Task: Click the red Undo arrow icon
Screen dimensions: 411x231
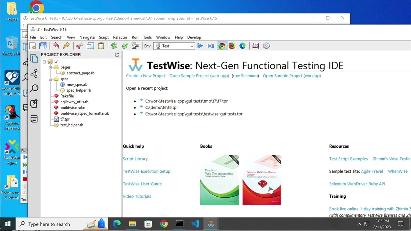Action: pyautogui.click(x=56, y=46)
